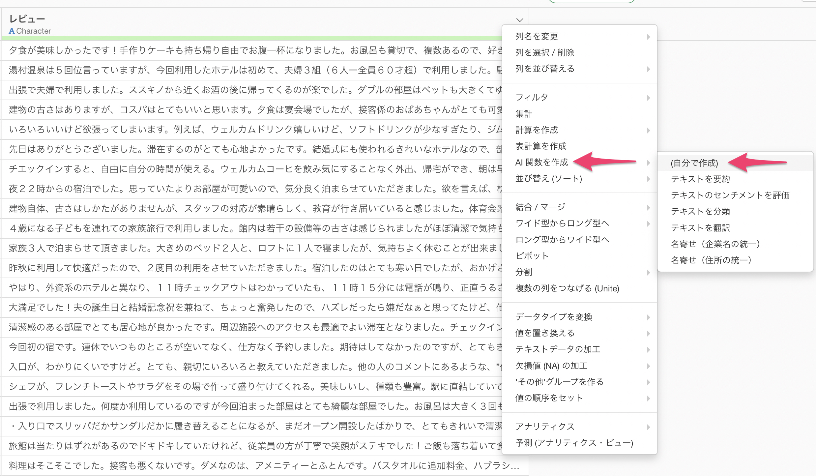Select 列を選択 / 削除 from the menu
The width and height of the screenshot is (816, 476).
(x=544, y=52)
